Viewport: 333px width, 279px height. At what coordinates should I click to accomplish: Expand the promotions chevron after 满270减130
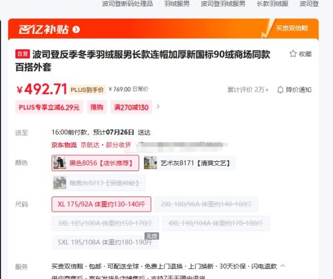click(x=158, y=107)
